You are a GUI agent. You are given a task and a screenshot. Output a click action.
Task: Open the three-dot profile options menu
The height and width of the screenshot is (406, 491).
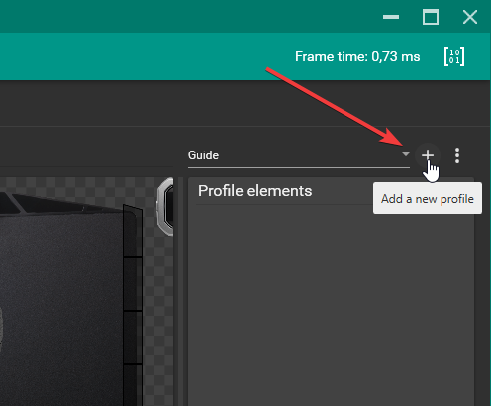tap(457, 155)
